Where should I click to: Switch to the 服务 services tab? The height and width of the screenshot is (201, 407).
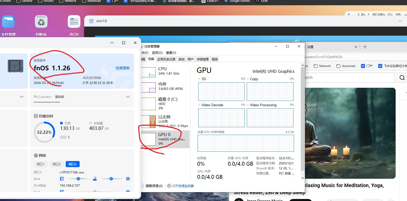215,59
